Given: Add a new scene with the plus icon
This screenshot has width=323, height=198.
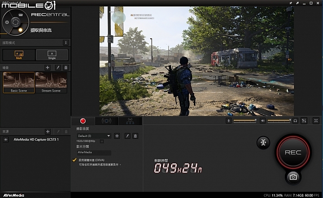Looking at the screenshot, I should (48, 67).
